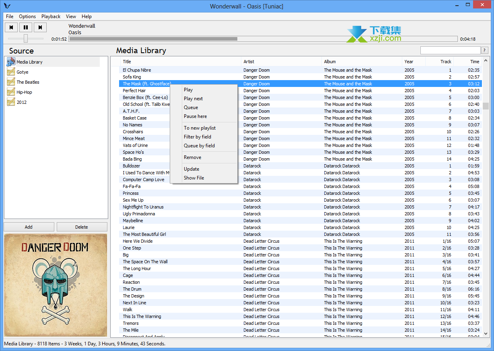494x351 pixels.
Task: Sort the list by Time column header
Action: point(468,62)
